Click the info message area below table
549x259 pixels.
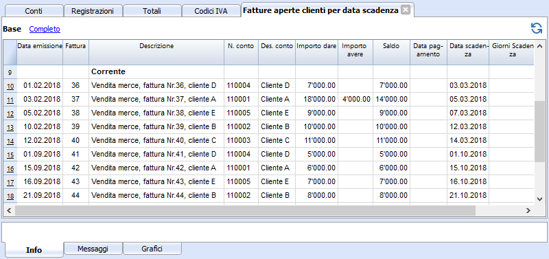point(274,232)
